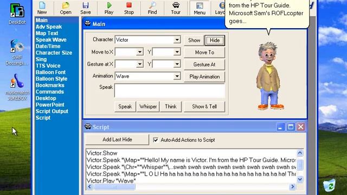Click into the Speak text field

pos(170,90)
